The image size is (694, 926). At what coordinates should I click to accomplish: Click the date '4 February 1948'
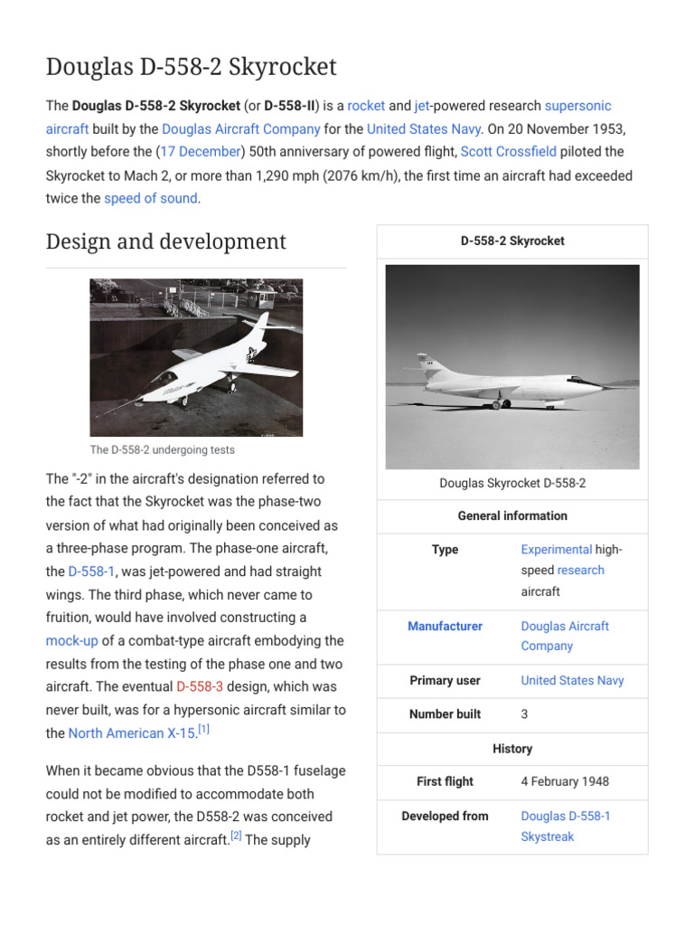pyautogui.click(x=565, y=782)
